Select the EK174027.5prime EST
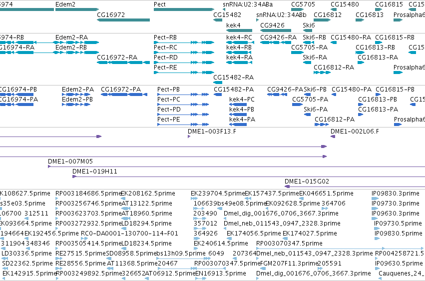The image size is (425, 281). coord(284,238)
